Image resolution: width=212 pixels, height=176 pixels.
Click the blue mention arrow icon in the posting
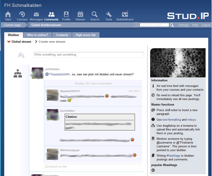pos(47,74)
